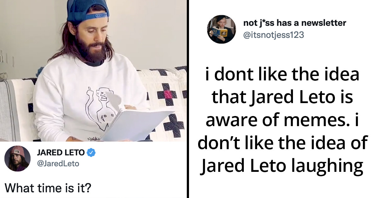Open the itsnotjess123 profile avatar

point(221,29)
